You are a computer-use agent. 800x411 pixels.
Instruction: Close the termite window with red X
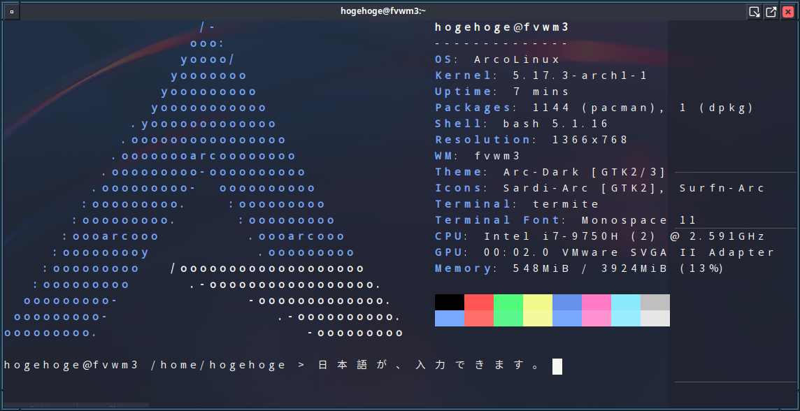tap(787, 12)
